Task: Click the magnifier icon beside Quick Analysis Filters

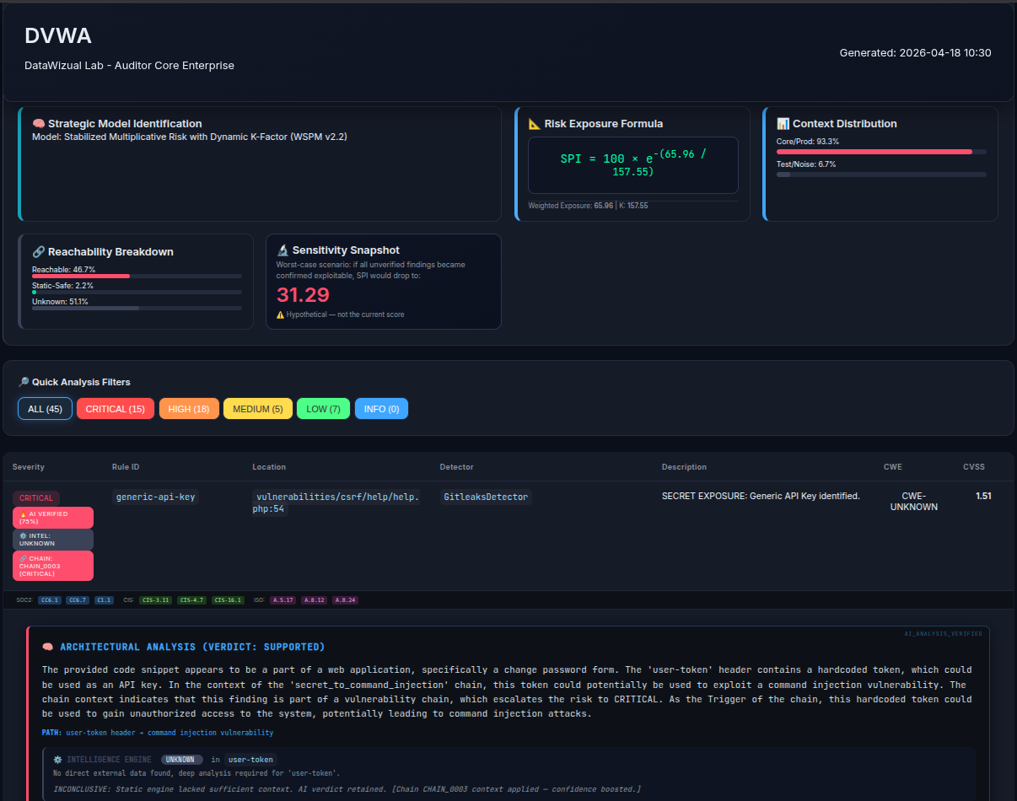Action: pos(23,382)
